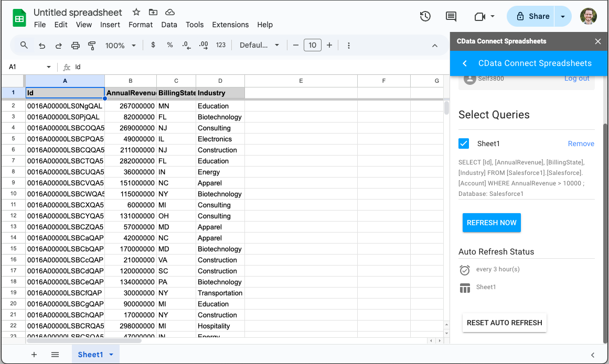Uncheck the Sheet1 query checkbox

tap(464, 144)
